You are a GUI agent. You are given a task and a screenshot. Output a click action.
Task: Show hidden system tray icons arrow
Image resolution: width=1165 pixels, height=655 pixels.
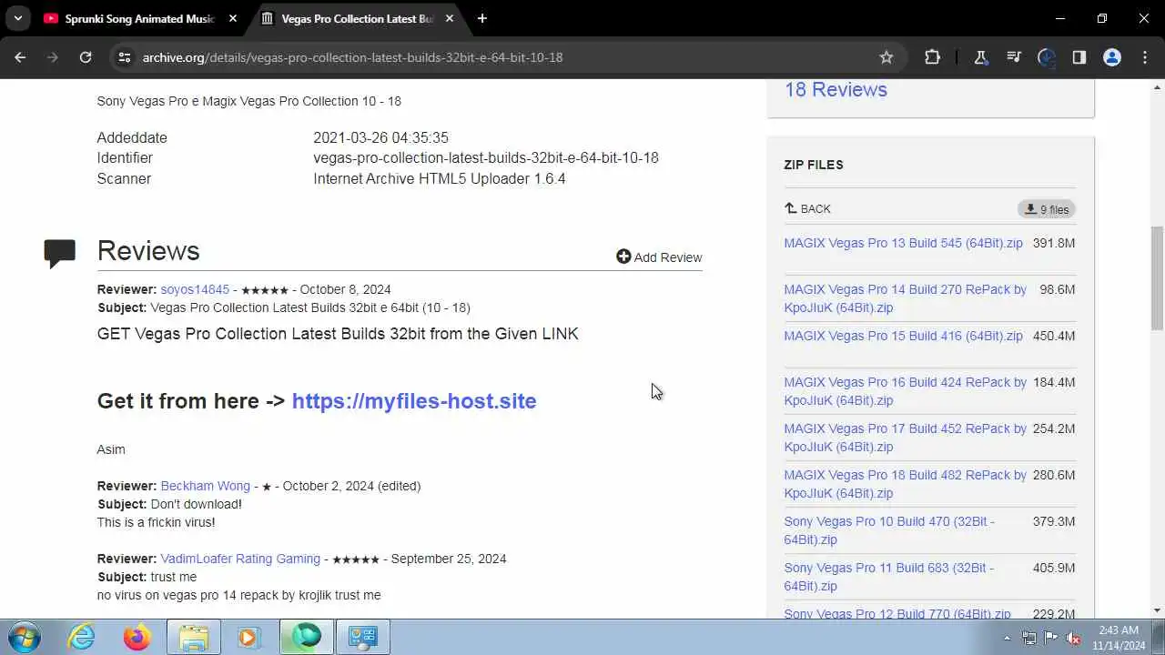1007,638
